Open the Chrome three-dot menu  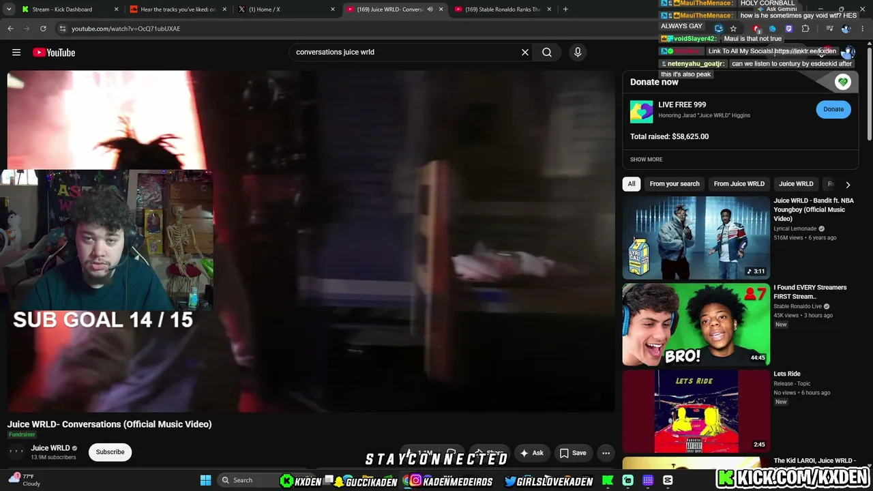(863, 29)
